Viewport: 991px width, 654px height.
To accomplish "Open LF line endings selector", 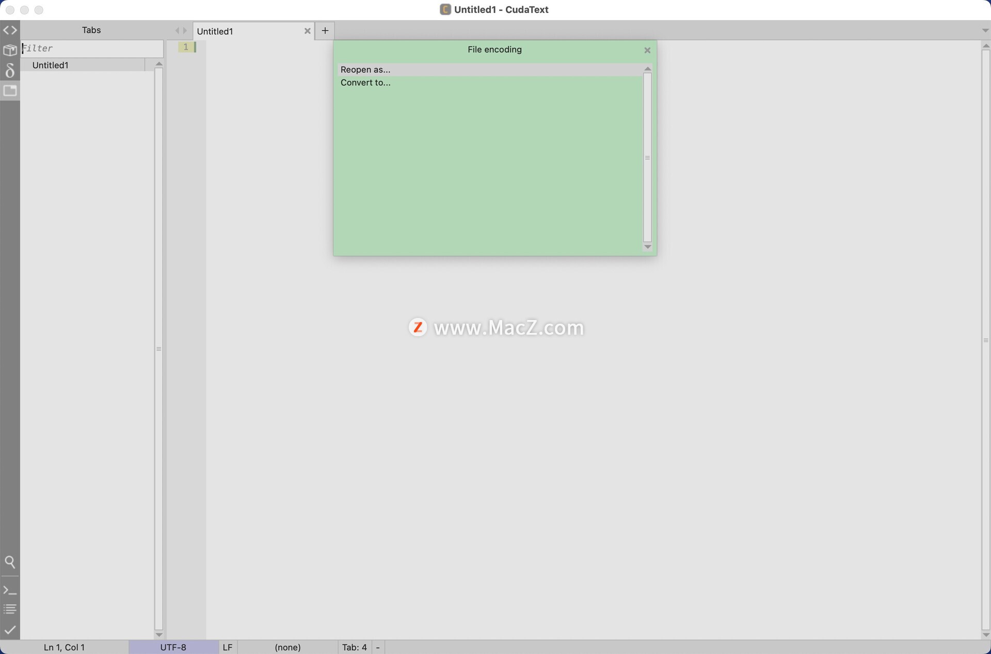I will click(x=228, y=647).
